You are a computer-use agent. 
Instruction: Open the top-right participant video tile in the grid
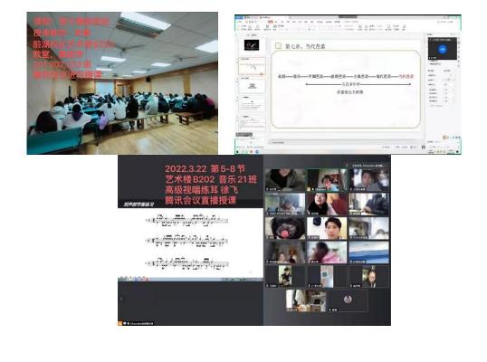coord(368,180)
